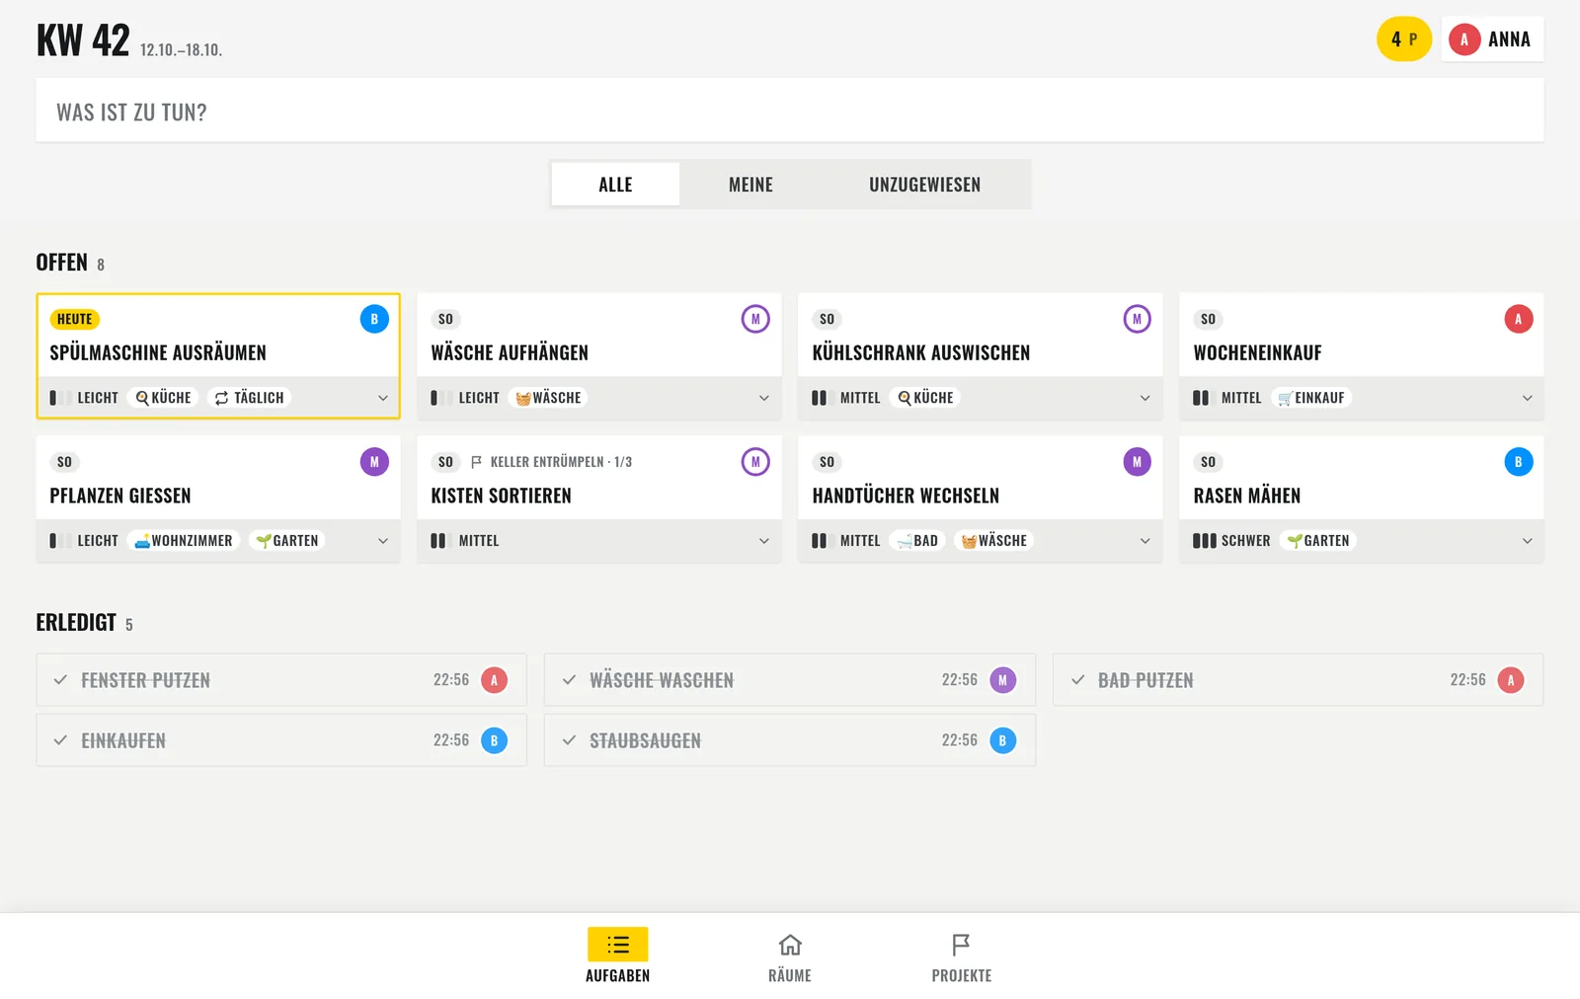
Task: Click the Was ist zu tun input field
Action: click(790, 111)
